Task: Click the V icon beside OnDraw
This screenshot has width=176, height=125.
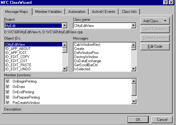Action: (8, 87)
